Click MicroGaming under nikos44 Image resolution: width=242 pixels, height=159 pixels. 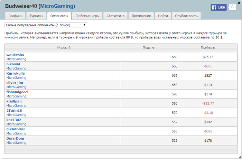16,68
